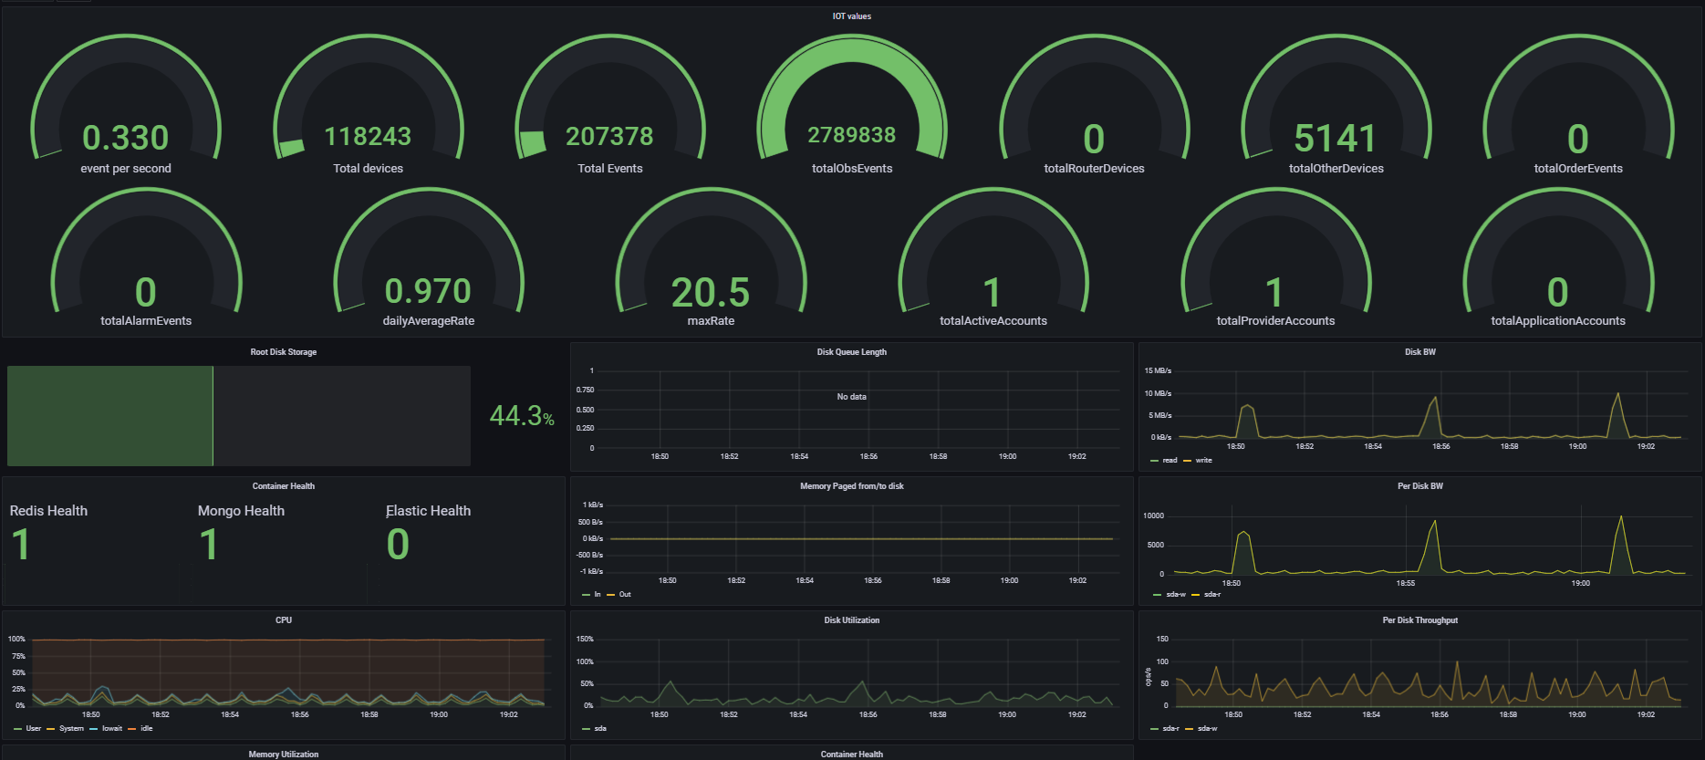Click the Iowait legend color swatch

(x=94, y=729)
